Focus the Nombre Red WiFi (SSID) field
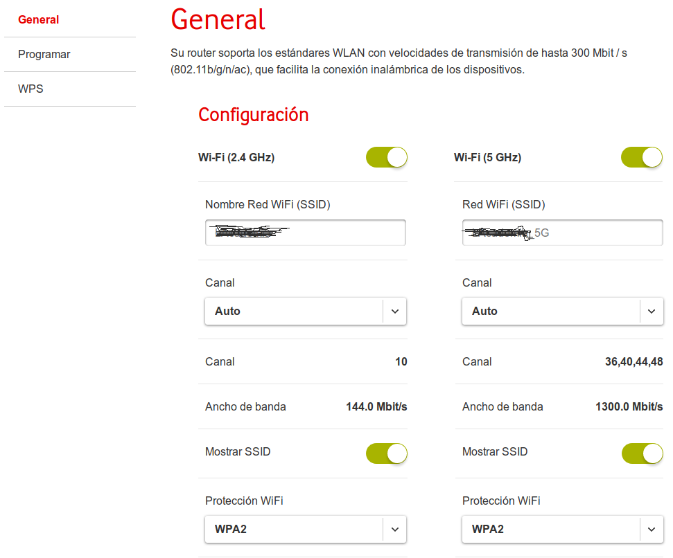This screenshot has width=673, height=558. tap(306, 233)
